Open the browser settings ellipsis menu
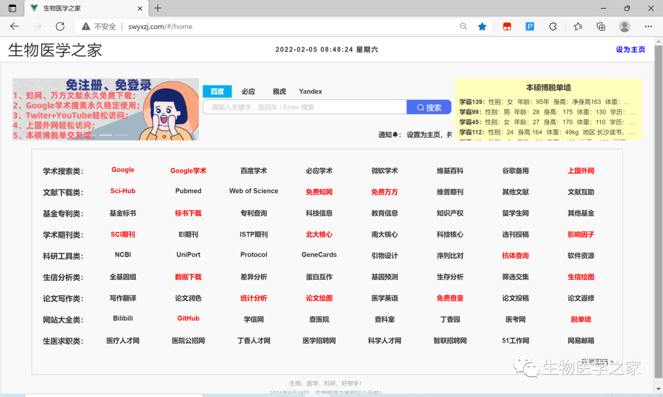This screenshot has width=663, height=397. 648,26
